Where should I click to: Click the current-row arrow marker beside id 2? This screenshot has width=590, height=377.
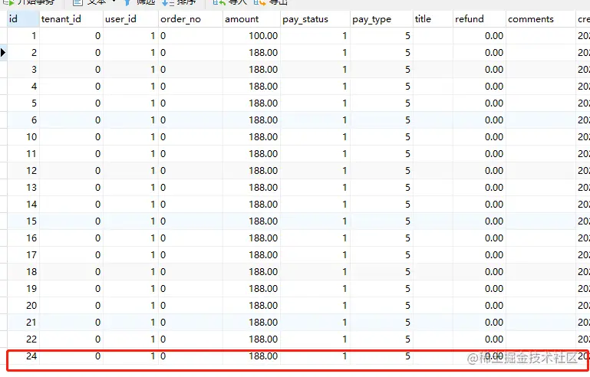pos(3,53)
